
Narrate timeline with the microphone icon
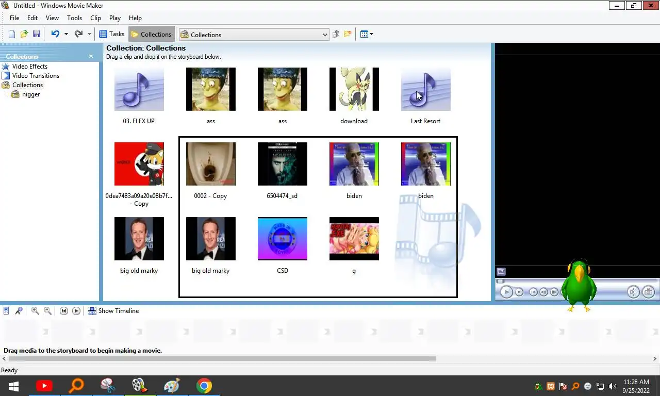pyautogui.click(x=19, y=310)
